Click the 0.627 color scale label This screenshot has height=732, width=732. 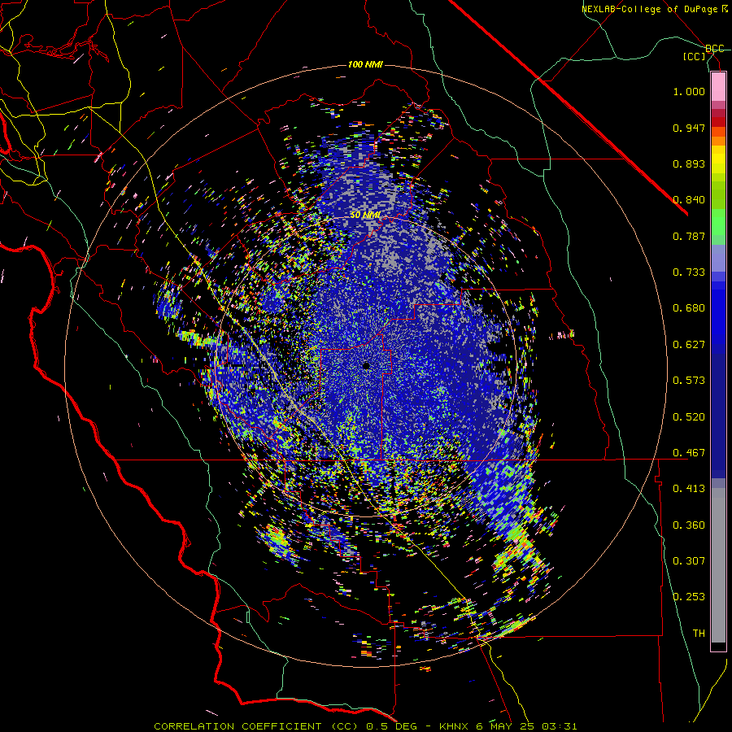coord(689,345)
